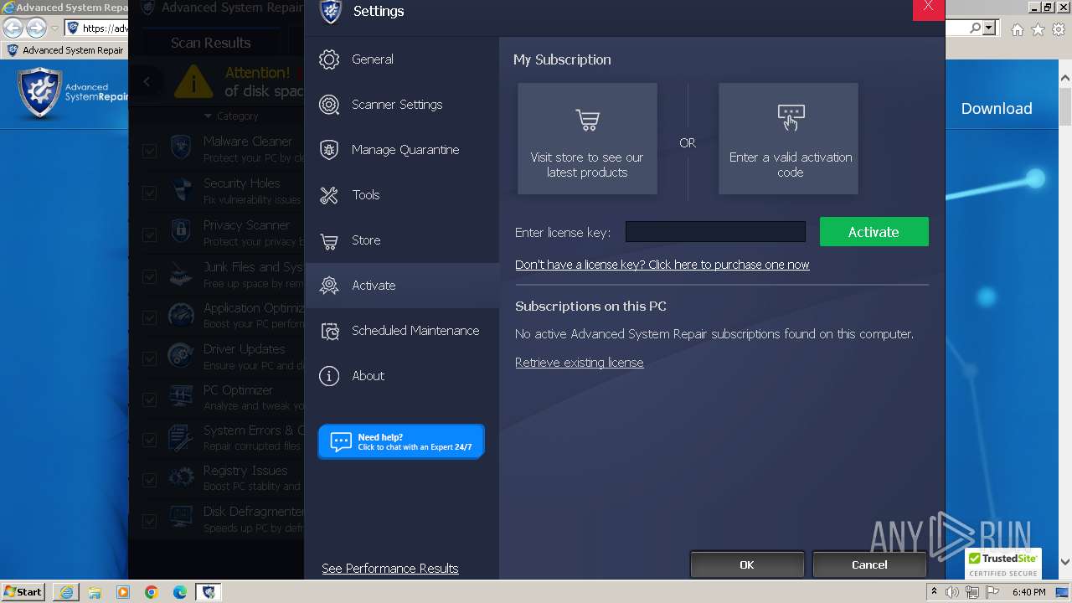Click the browser Favorites star icon

click(1038, 29)
